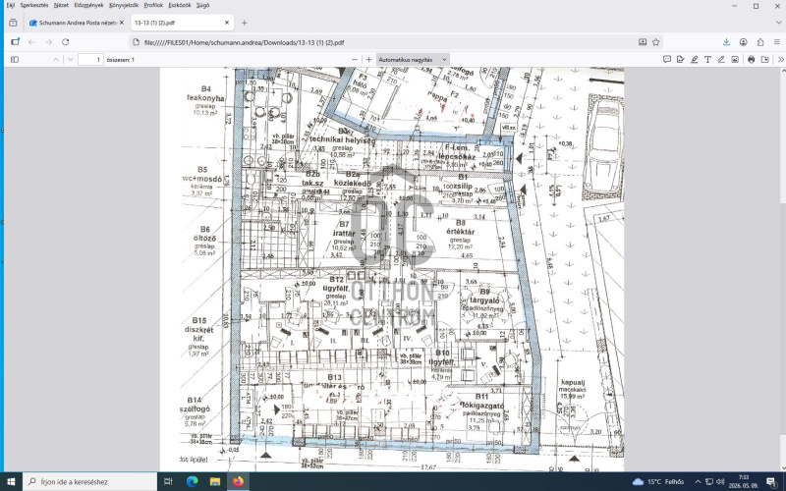Open the Fájl menu

pos(10,5)
